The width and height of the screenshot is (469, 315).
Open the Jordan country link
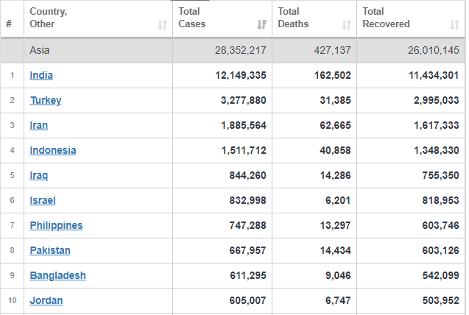pyautogui.click(x=46, y=300)
